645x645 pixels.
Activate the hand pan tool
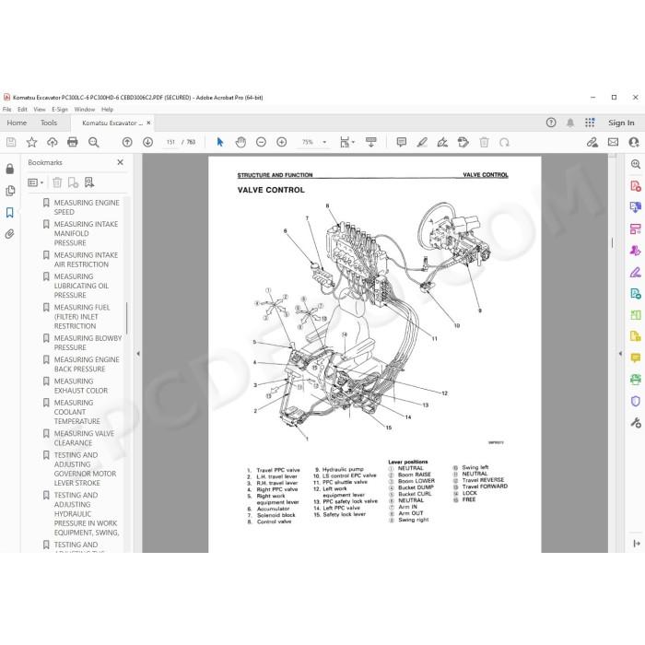click(240, 142)
